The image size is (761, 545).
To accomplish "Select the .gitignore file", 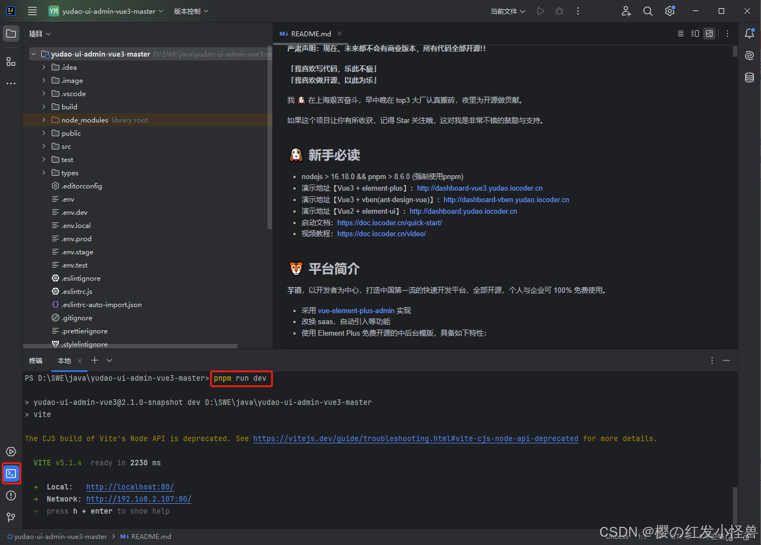I will click(x=77, y=318).
